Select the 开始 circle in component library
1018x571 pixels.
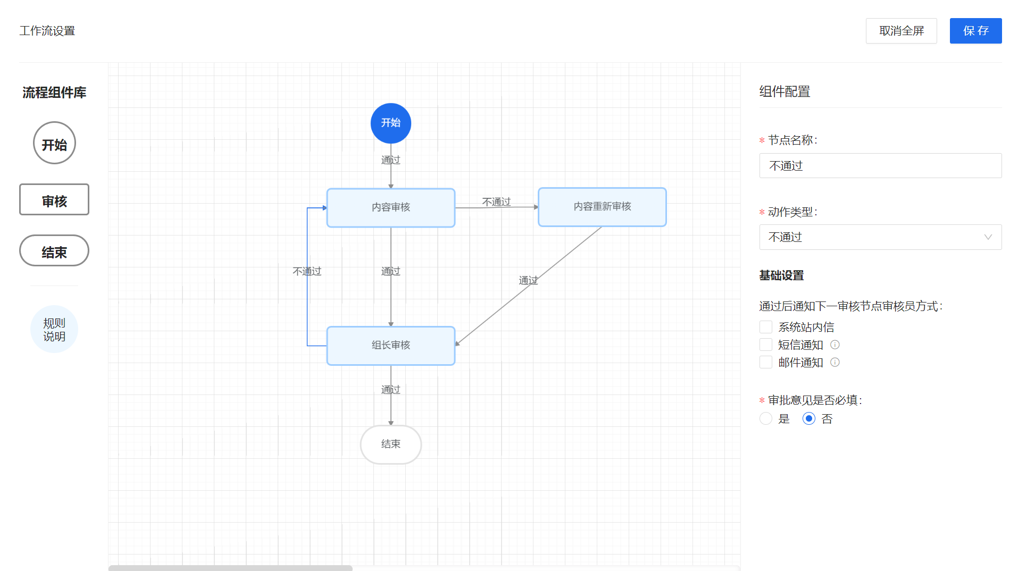(54, 143)
